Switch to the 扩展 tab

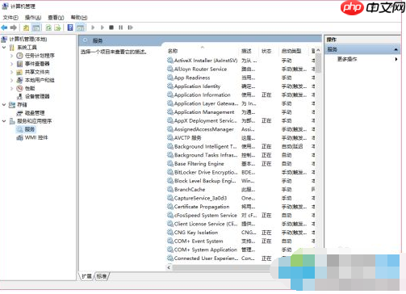pyautogui.click(x=86, y=276)
